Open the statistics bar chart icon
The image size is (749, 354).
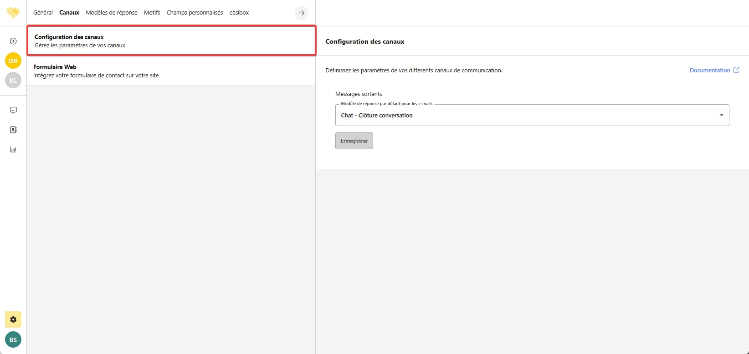click(13, 149)
